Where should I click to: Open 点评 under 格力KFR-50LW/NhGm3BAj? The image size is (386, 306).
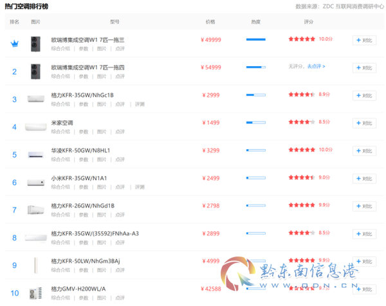[x=120, y=270]
